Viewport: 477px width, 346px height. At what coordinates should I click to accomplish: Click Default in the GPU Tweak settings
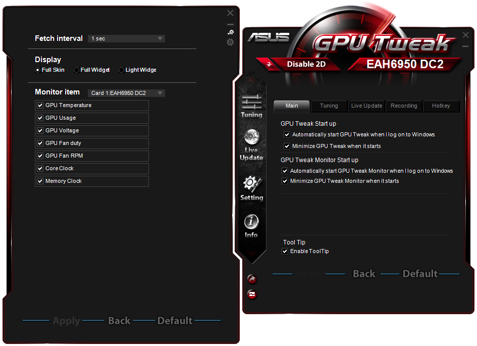point(420,274)
